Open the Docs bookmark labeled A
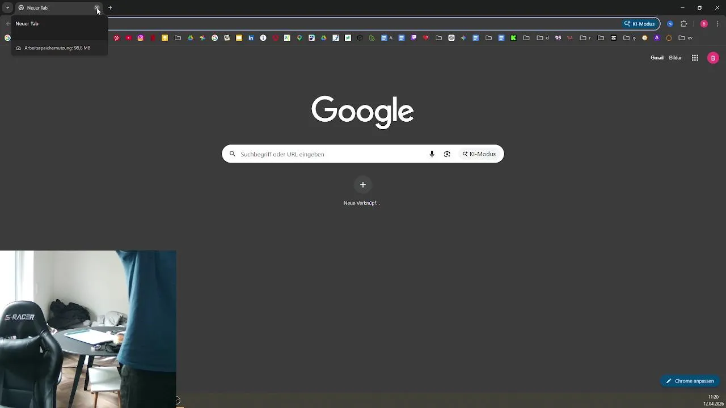The width and height of the screenshot is (726, 408). pyautogui.click(x=387, y=38)
